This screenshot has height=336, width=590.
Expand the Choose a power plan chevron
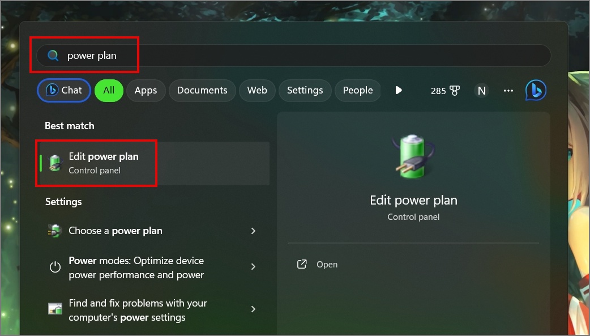pyautogui.click(x=253, y=231)
